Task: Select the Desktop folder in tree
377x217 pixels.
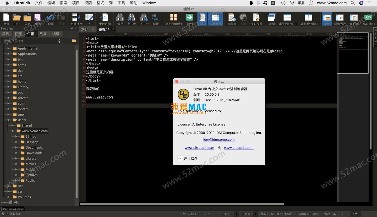Action: coord(32,142)
